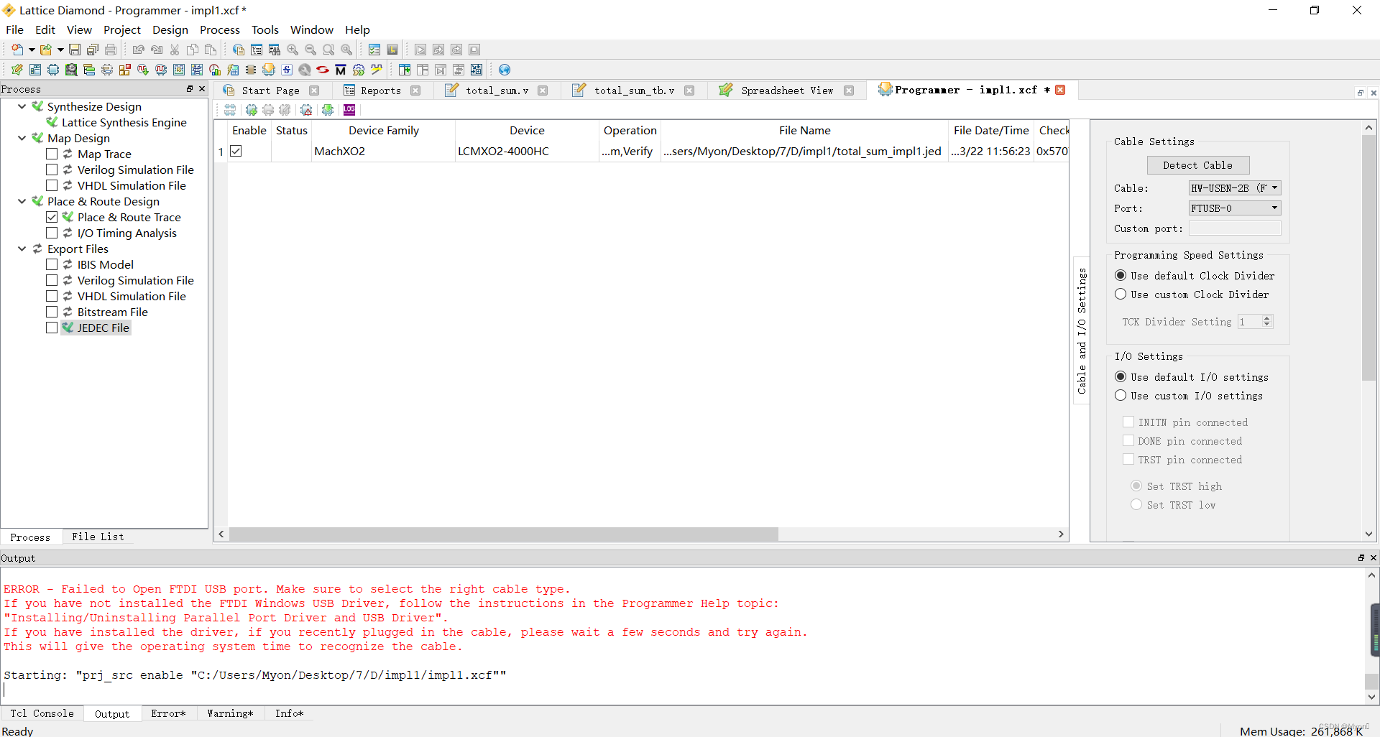Open the Warning* output tab
The height and width of the screenshot is (737, 1380).
[230, 713]
